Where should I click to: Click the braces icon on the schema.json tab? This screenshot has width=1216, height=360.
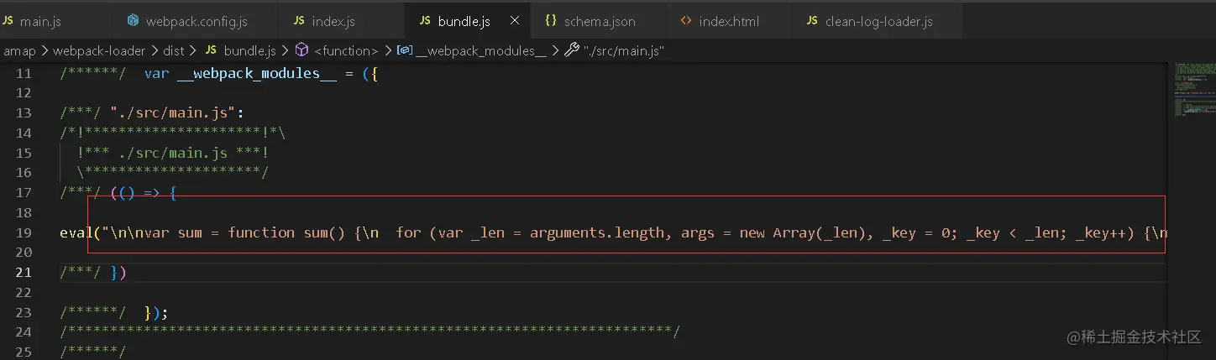(x=551, y=20)
